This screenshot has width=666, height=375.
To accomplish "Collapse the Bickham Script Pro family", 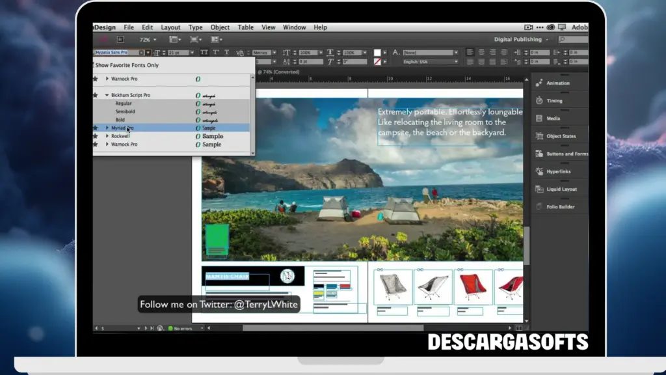I will point(107,95).
